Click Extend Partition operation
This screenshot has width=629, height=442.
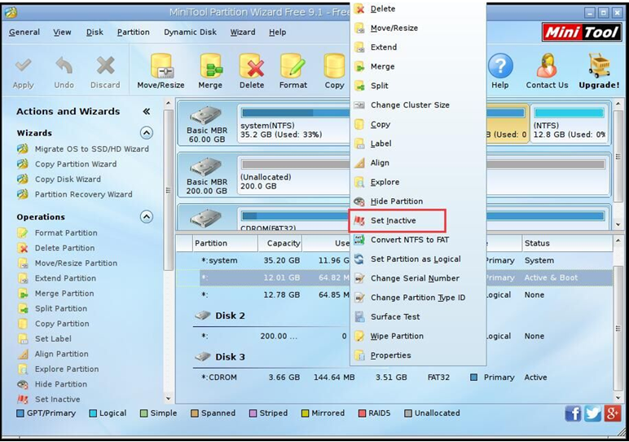tap(56, 279)
